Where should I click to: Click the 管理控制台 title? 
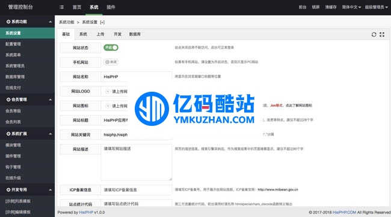click(20, 7)
